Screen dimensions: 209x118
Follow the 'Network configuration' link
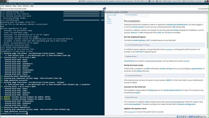tap(186, 104)
